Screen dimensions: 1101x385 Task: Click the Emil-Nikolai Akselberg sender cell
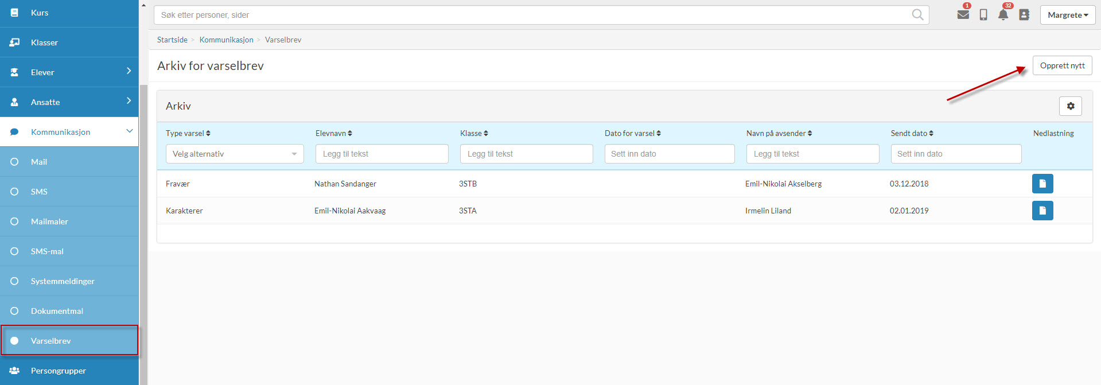click(784, 184)
